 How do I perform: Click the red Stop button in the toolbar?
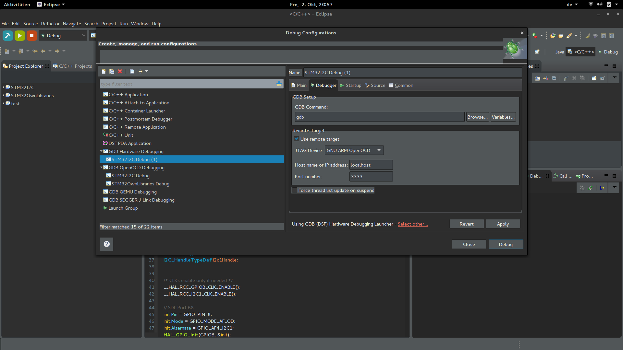[x=31, y=36]
